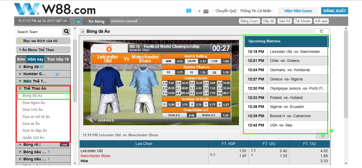Image resolution: width=362 pixels, height=168 pixels.
Task: Click the Đầy đủ button
Action: [x=269, y=21]
